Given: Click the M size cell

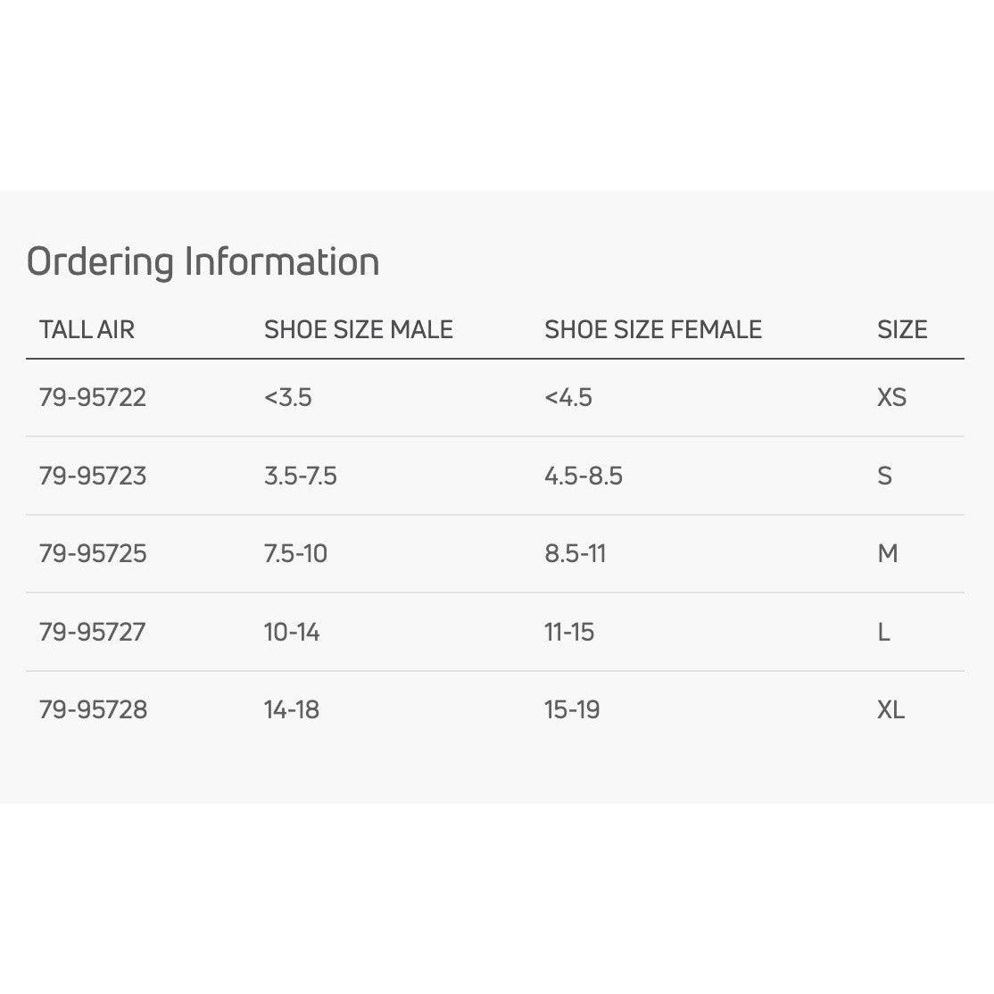Looking at the screenshot, I should point(887,554).
